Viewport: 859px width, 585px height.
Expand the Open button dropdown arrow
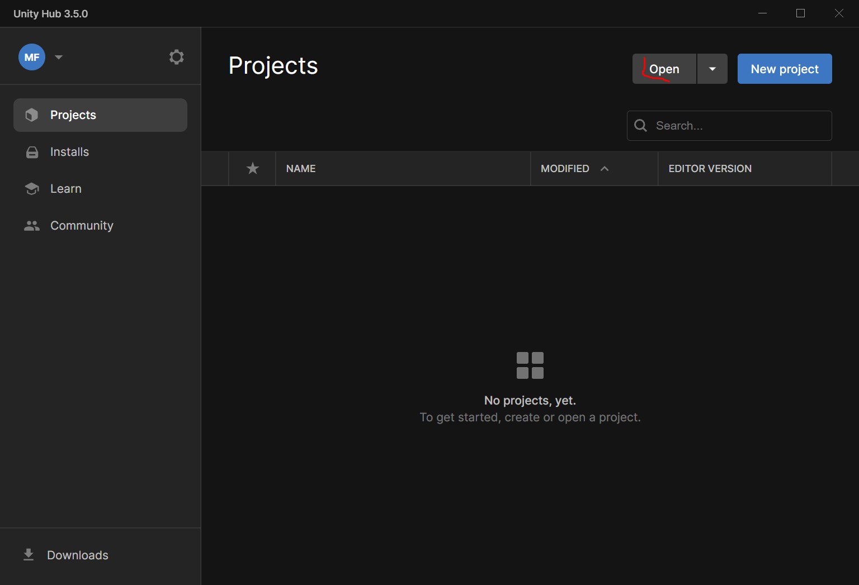[712, 69]
